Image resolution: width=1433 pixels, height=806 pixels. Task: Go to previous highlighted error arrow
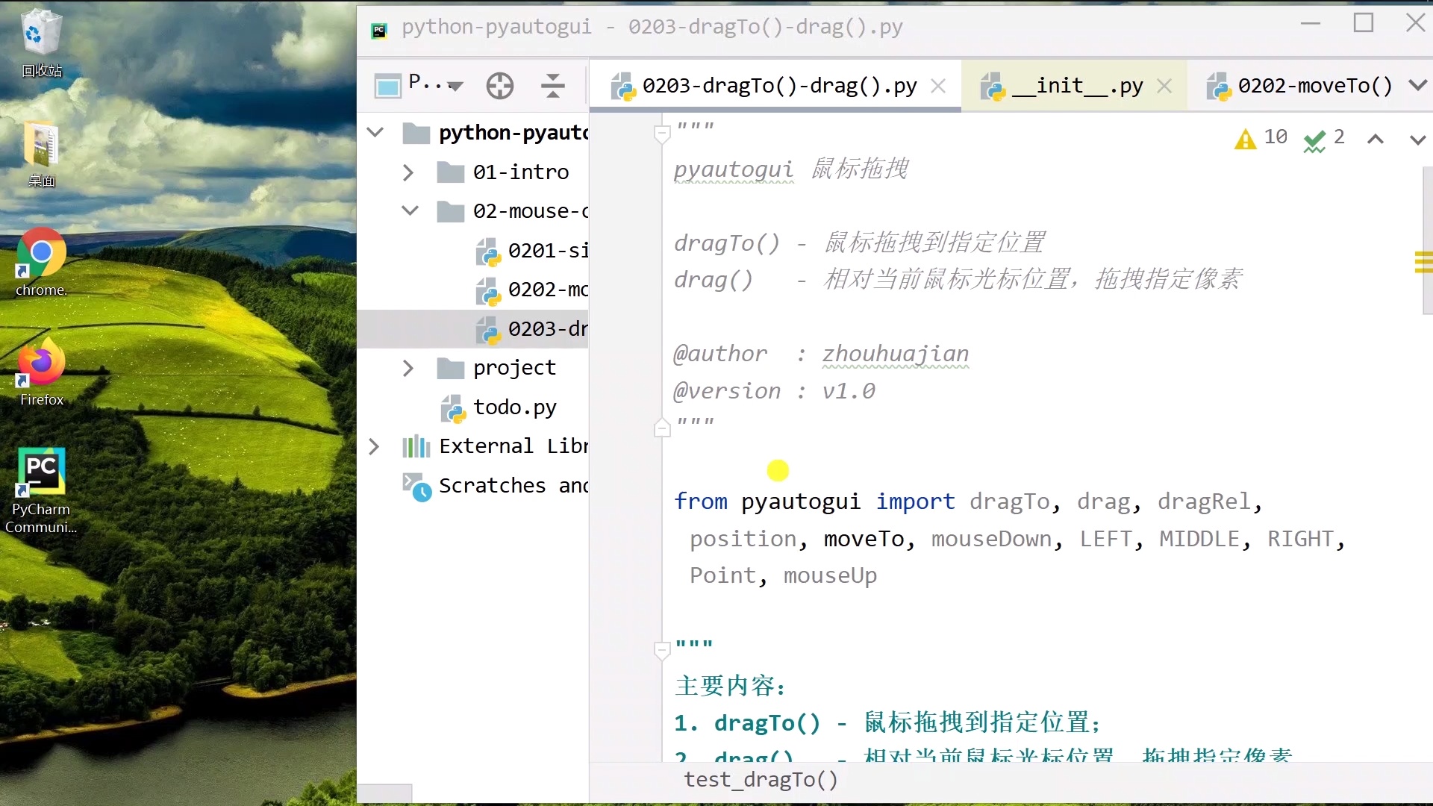[x=1376, y=140]
